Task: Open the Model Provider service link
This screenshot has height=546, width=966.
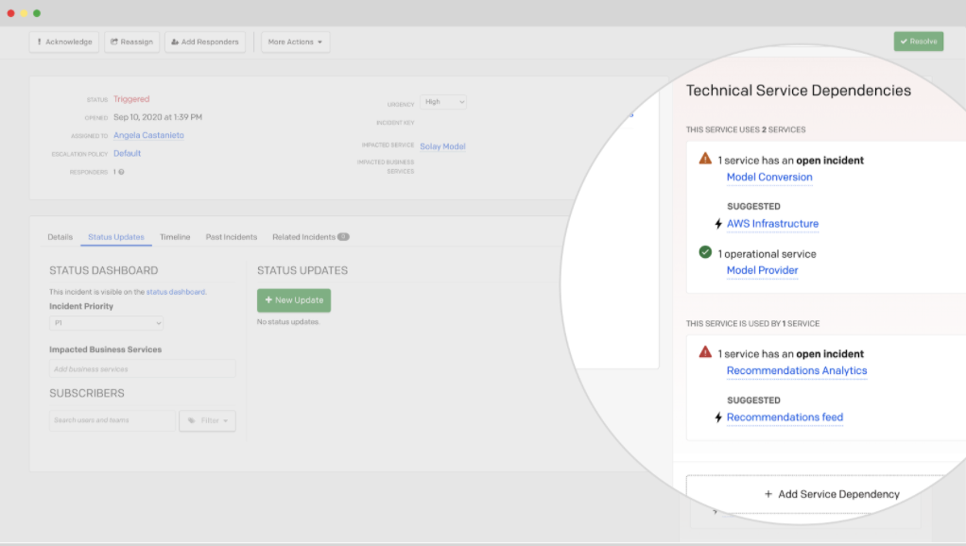Action: click(x=762, y=270)
